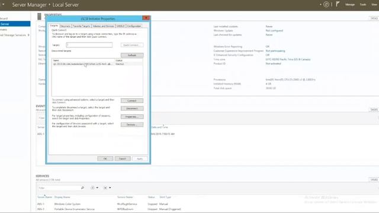The image size is (379, 213).
Task: Open the Tools menu
Action: click(363, 4)
